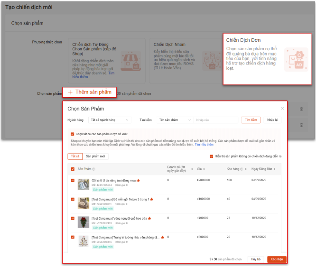Sort by Ngày Đăng Bán arrows
316x266 pixels.
pos(275,169)
